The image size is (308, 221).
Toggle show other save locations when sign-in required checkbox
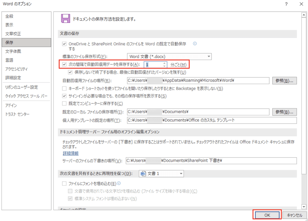pyautogui.click(x=64, y=96)
